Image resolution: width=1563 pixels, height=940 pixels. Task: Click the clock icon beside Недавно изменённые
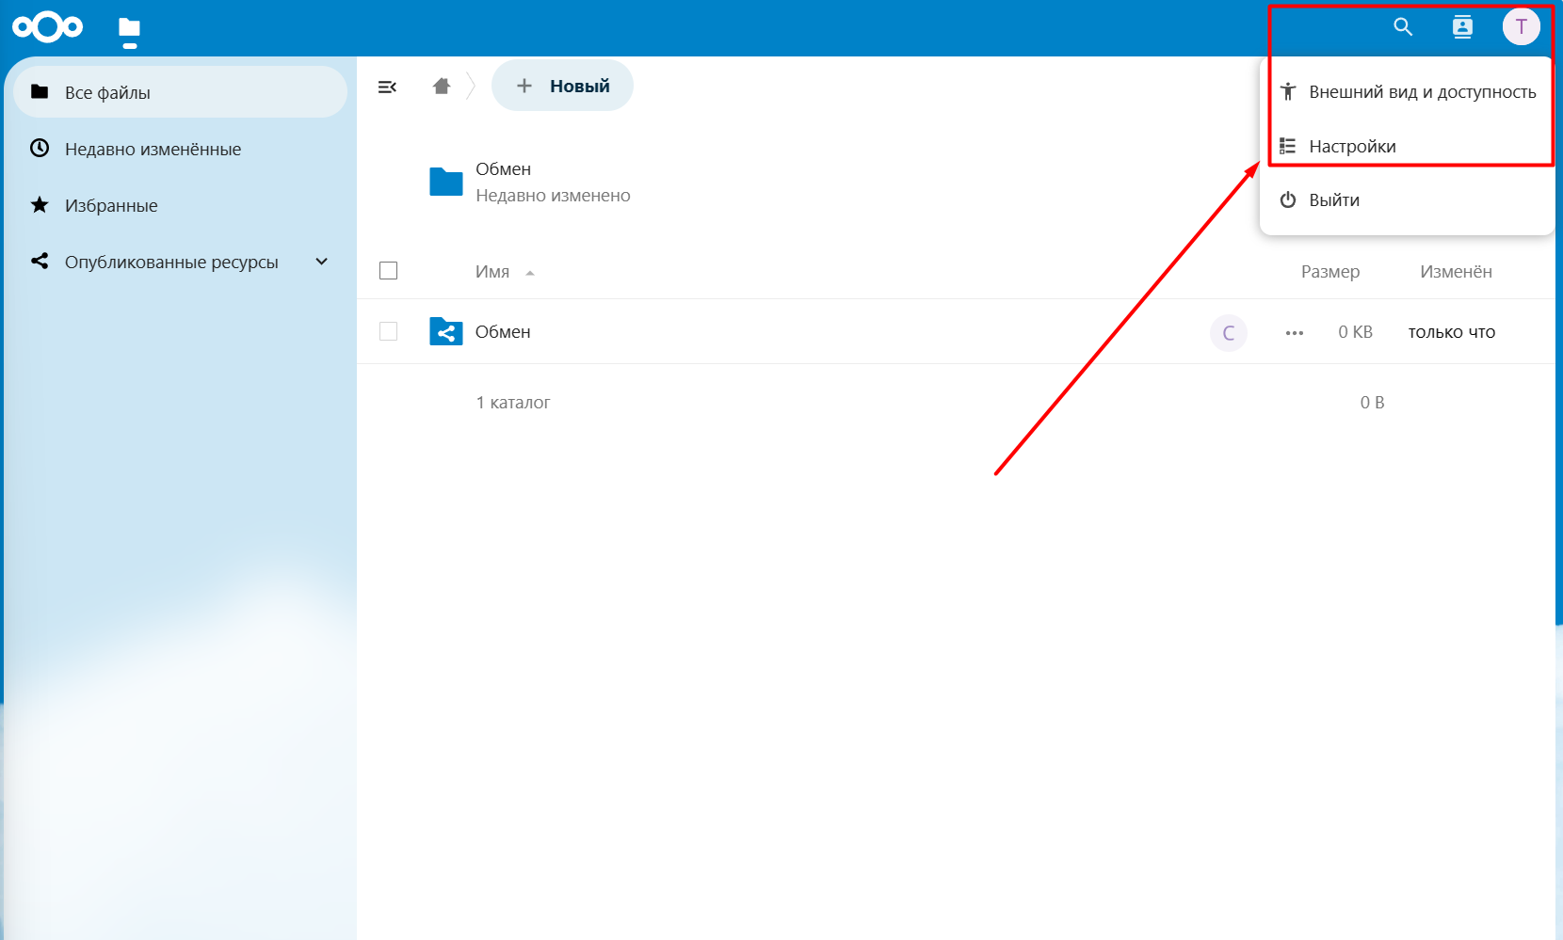click(40, 148)
